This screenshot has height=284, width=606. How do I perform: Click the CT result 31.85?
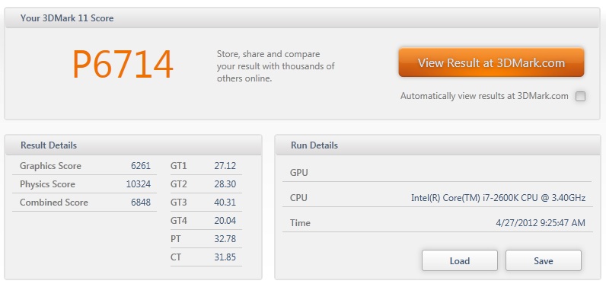pyautogui.click(x=225, y=257)
